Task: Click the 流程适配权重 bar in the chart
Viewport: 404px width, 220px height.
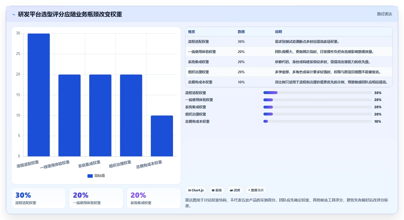Action: [x=39, y=95]
